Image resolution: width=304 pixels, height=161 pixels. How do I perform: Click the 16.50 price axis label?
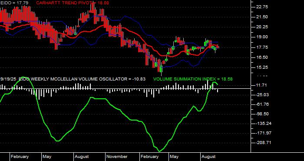point(262,57)
